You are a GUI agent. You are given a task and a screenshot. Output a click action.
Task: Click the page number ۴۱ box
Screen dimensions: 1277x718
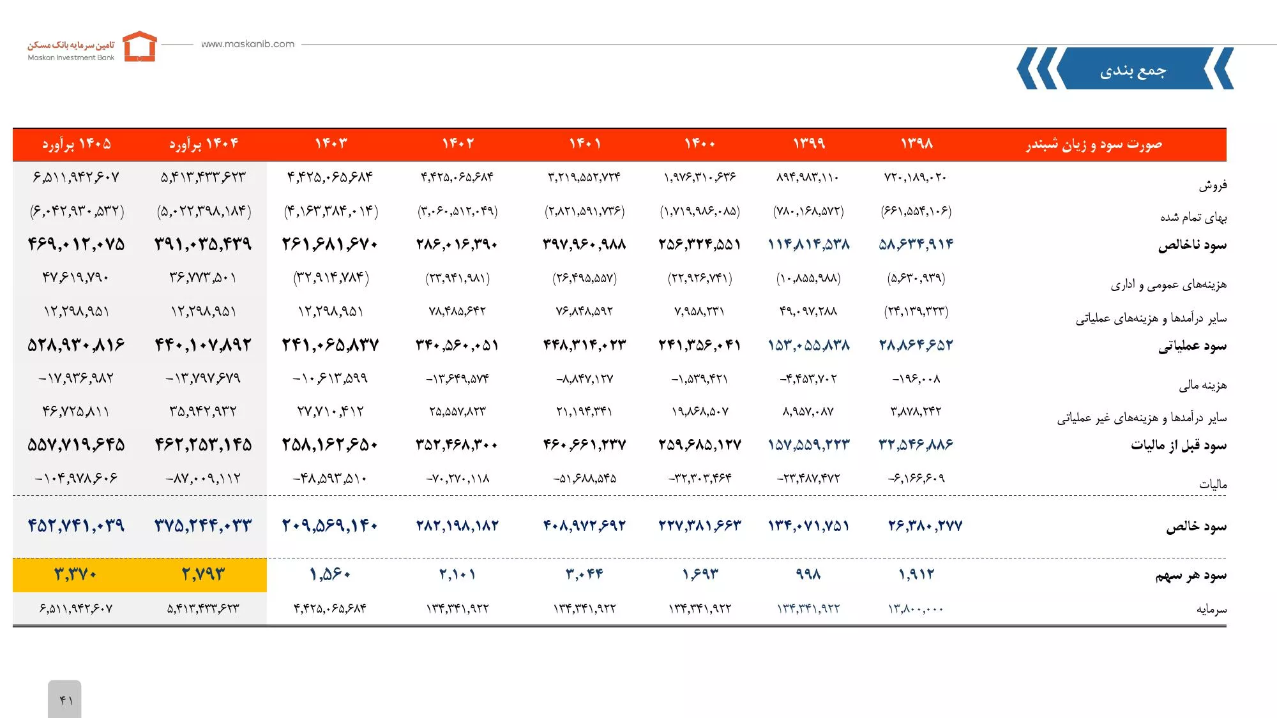[x=64, y=699]
